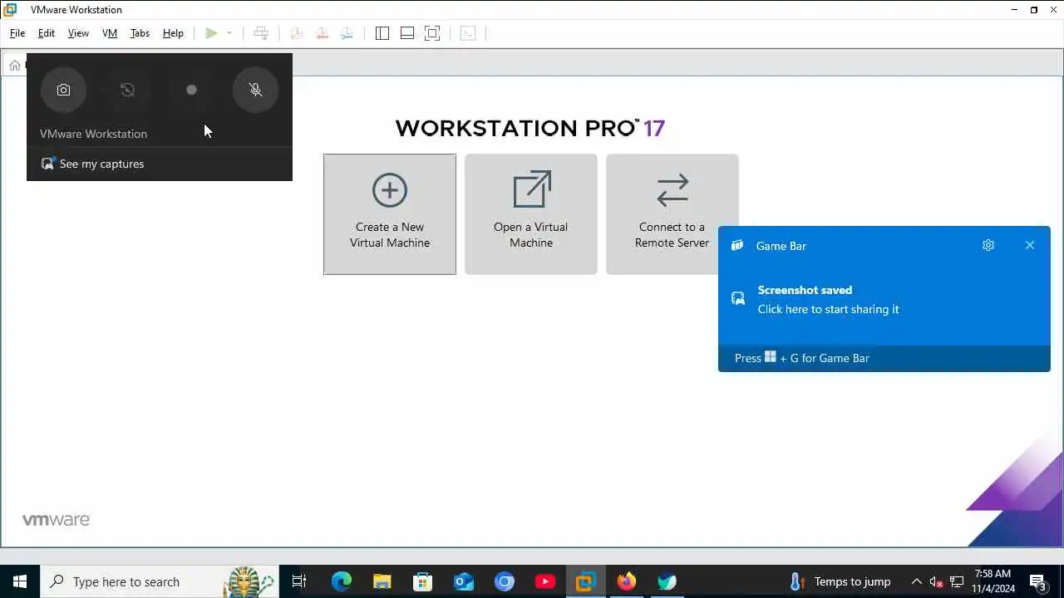The height and width of the screenshot is (598, 1064).
Task: Open the File menu
Action: tap(17, 33)
